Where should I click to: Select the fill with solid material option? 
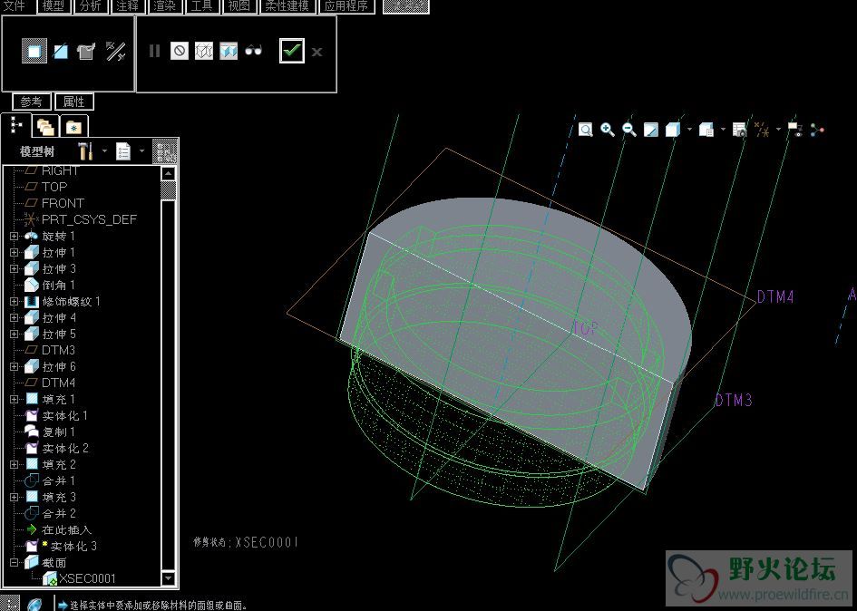34,51
